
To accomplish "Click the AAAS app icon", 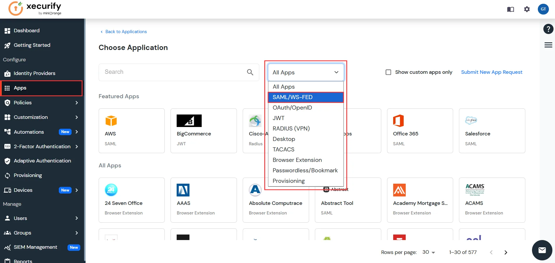I will (x=183, y=190).
